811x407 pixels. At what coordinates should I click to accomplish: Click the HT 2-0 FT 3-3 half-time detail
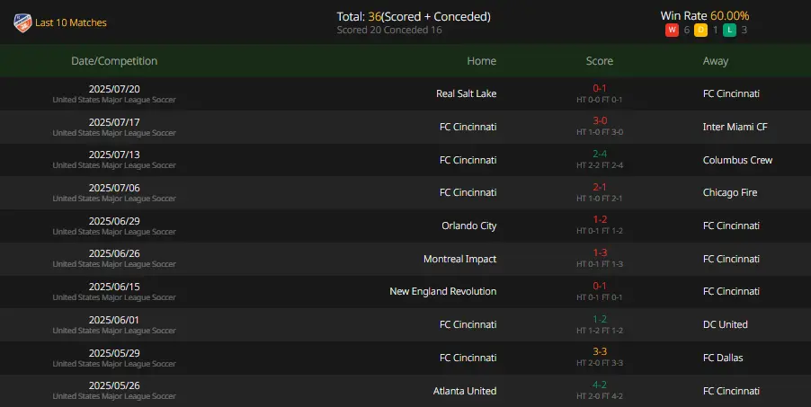[x=600, y=364]
